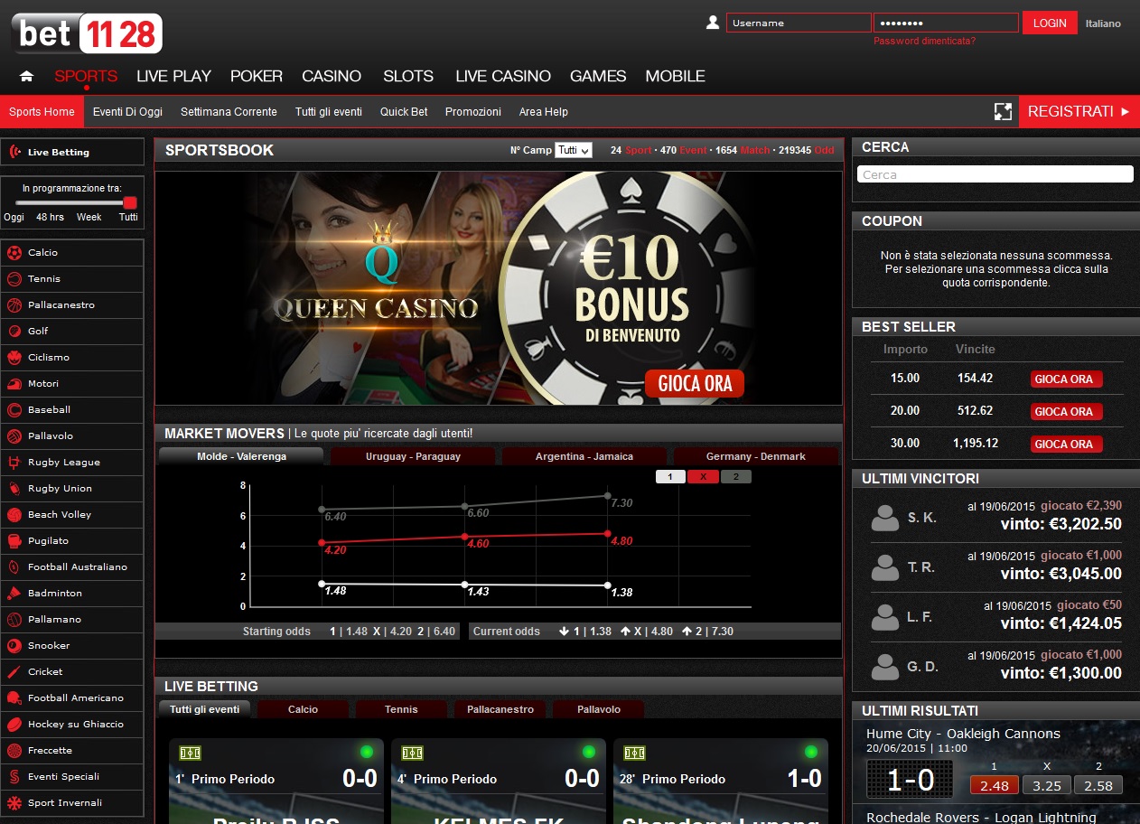Select the Baseball icon
1140x824 pixels.
(x=14, y=409)
